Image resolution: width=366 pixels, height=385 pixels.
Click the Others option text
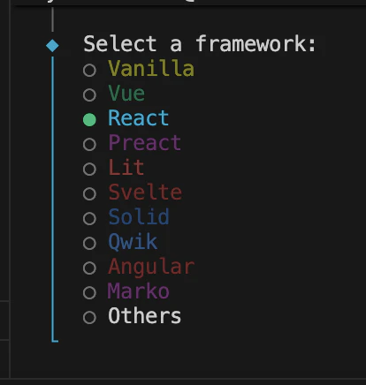(x=145, y=315)
